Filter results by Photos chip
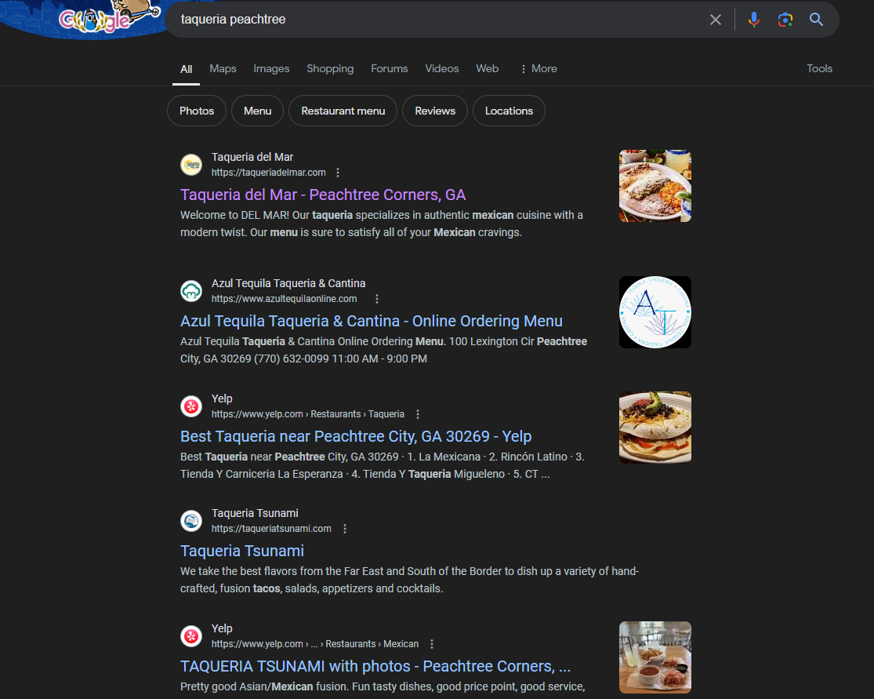The height and width of the screenshot is (699, 874). pyautogui.click(x=197, y=111)
